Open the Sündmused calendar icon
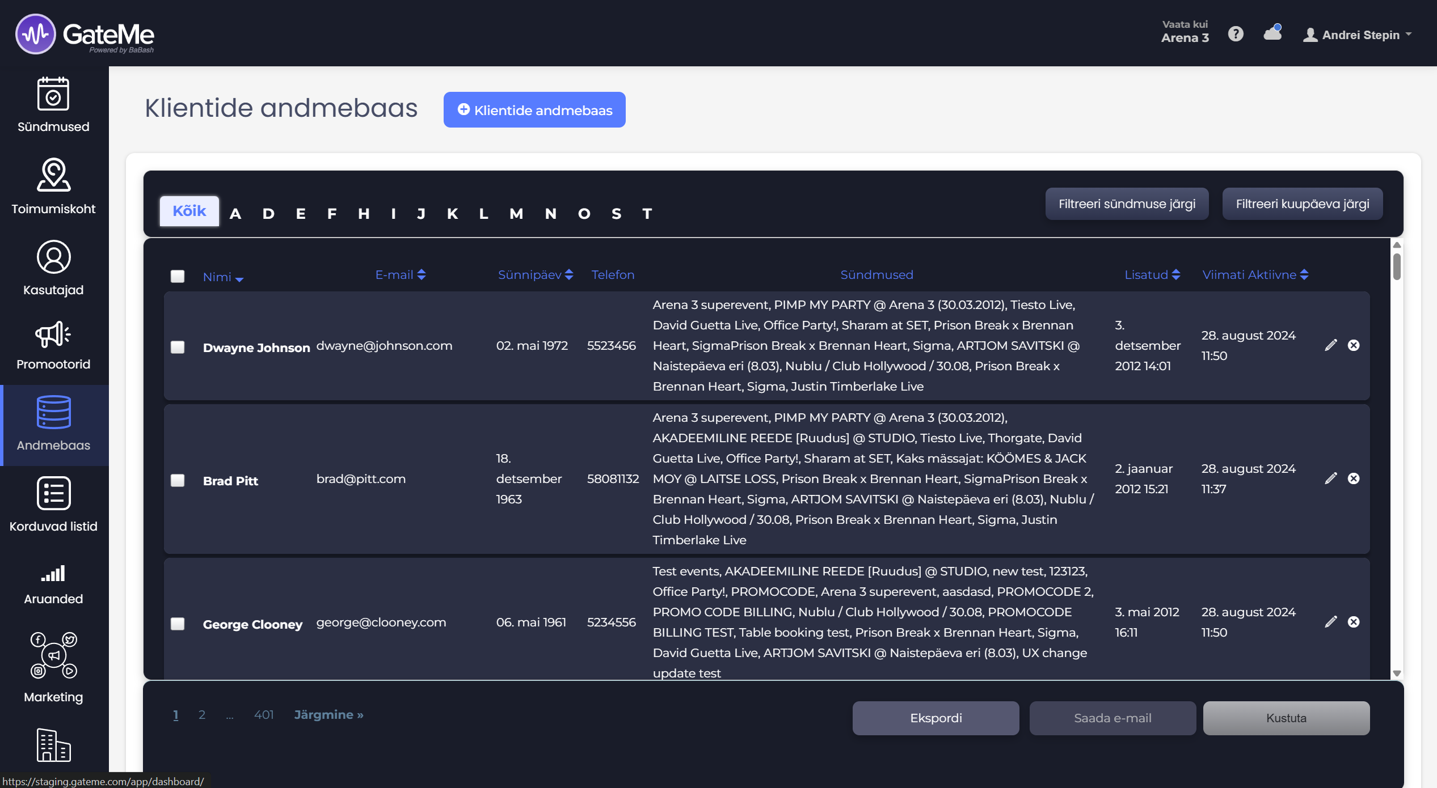The height and width of the screenshot is (788, 1437). click(53, 94)
